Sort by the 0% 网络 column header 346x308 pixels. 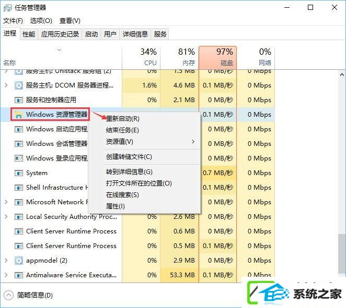click(x=256, y=57)
